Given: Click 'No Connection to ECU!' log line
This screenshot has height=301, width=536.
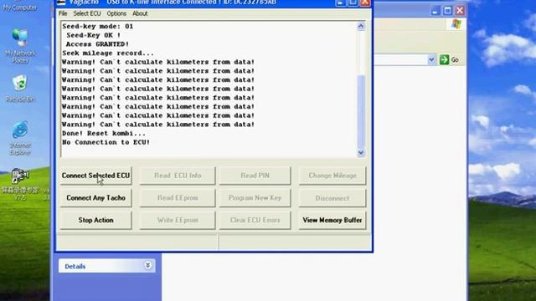Looking at the screenshot, I should [x=106, y=142].
